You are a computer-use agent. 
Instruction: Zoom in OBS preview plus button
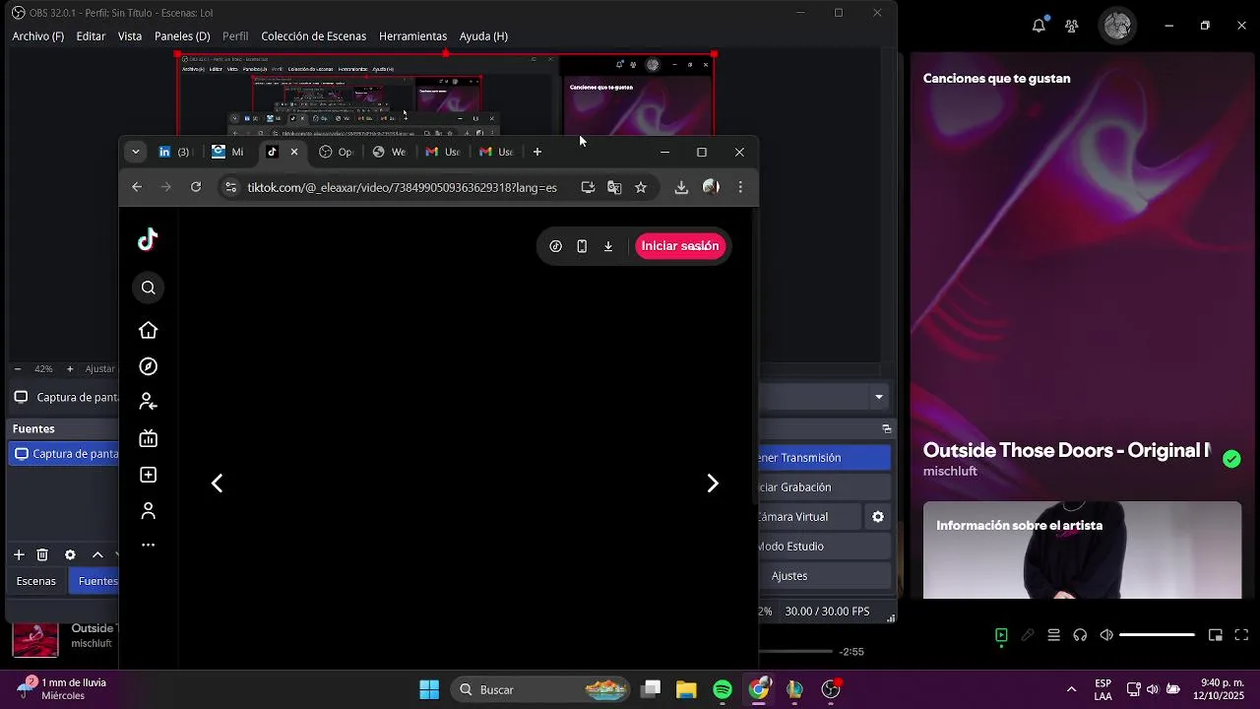(70, 369)
